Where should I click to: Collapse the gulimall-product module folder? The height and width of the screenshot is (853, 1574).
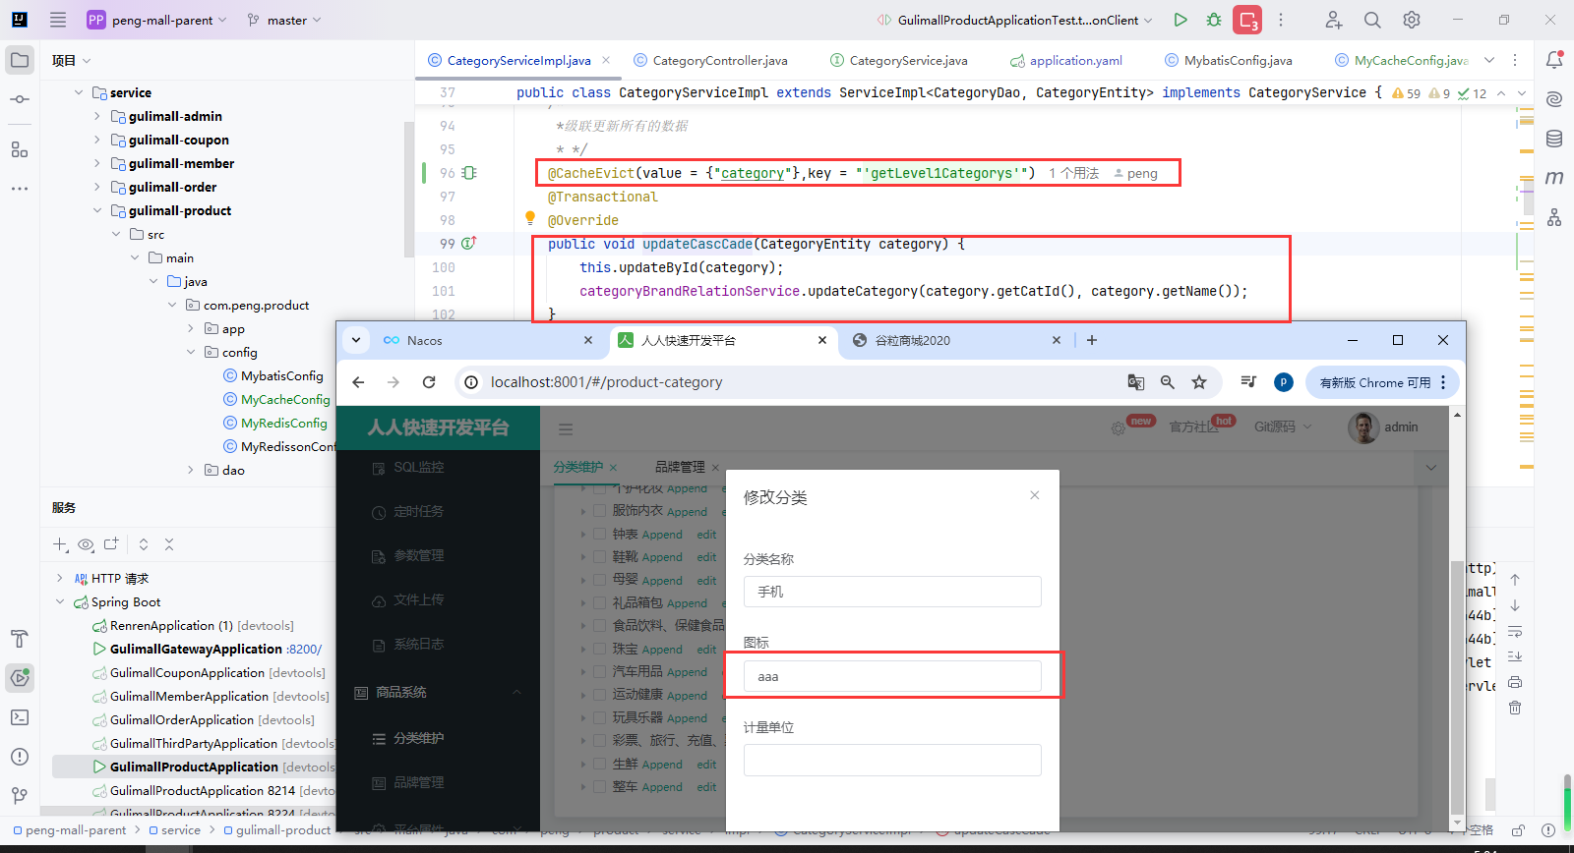tap(96, 210)
